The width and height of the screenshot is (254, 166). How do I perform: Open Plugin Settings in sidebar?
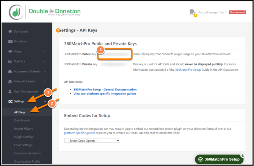(24, 137)
